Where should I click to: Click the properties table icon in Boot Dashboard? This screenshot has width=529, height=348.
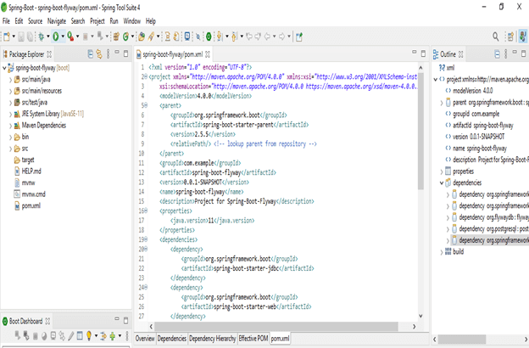80,335
